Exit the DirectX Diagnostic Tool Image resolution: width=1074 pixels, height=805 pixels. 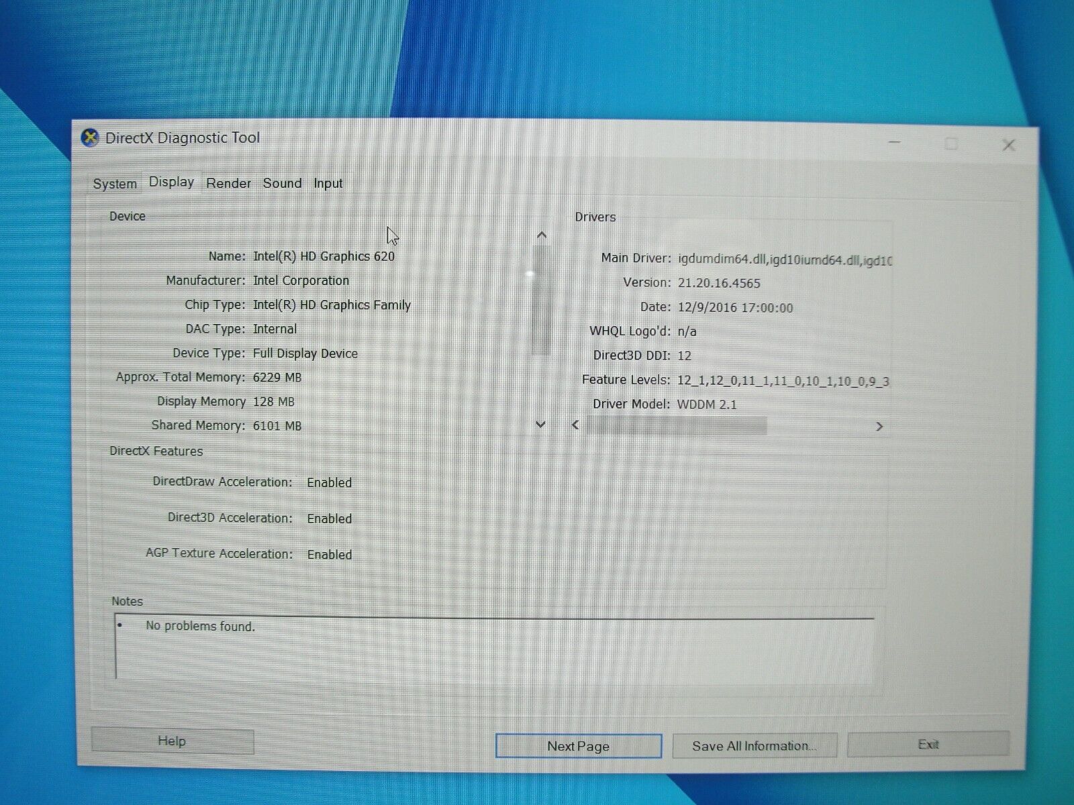tap(930, 744)
